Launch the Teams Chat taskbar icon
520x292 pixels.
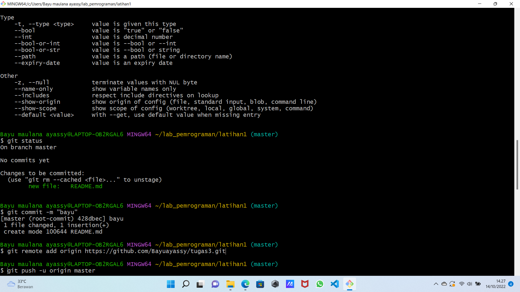[x=215, y=284]
